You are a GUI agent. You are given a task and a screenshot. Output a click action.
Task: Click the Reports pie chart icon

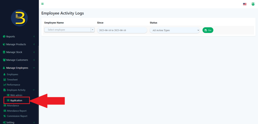point(4,37)
